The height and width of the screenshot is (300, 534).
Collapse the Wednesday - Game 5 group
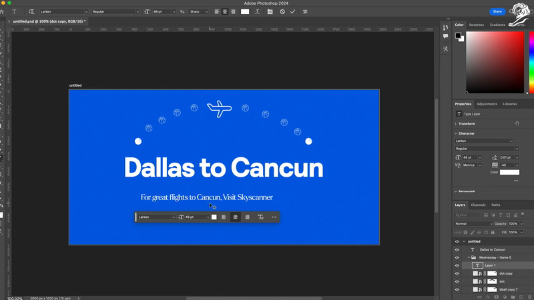pyautogui.click(x=469, y=257)
